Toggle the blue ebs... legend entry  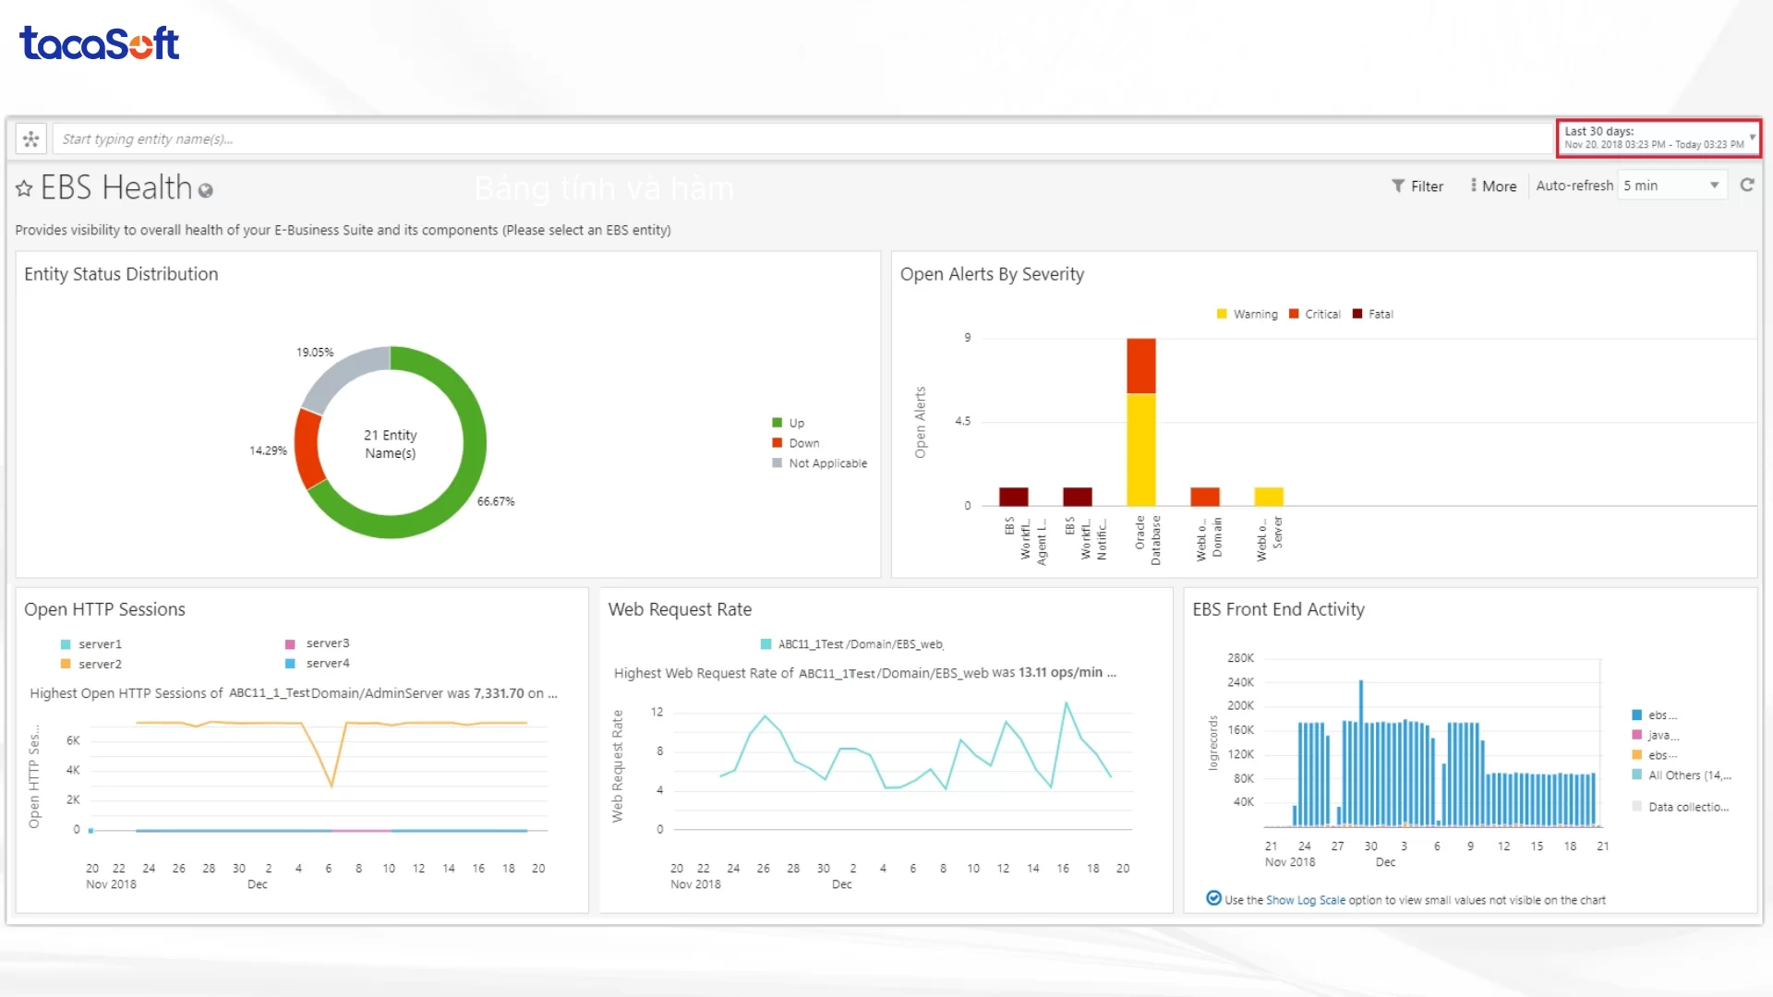(1655, 715)
